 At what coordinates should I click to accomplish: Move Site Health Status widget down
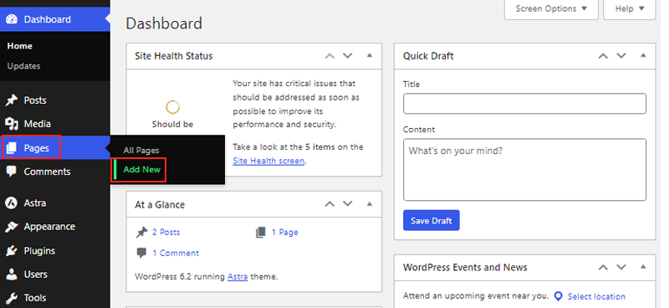tap(348, 56)
